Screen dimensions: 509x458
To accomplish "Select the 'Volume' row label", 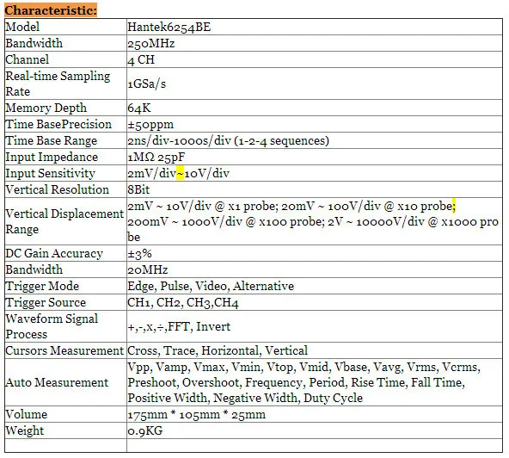I will [x=27, y=414].
